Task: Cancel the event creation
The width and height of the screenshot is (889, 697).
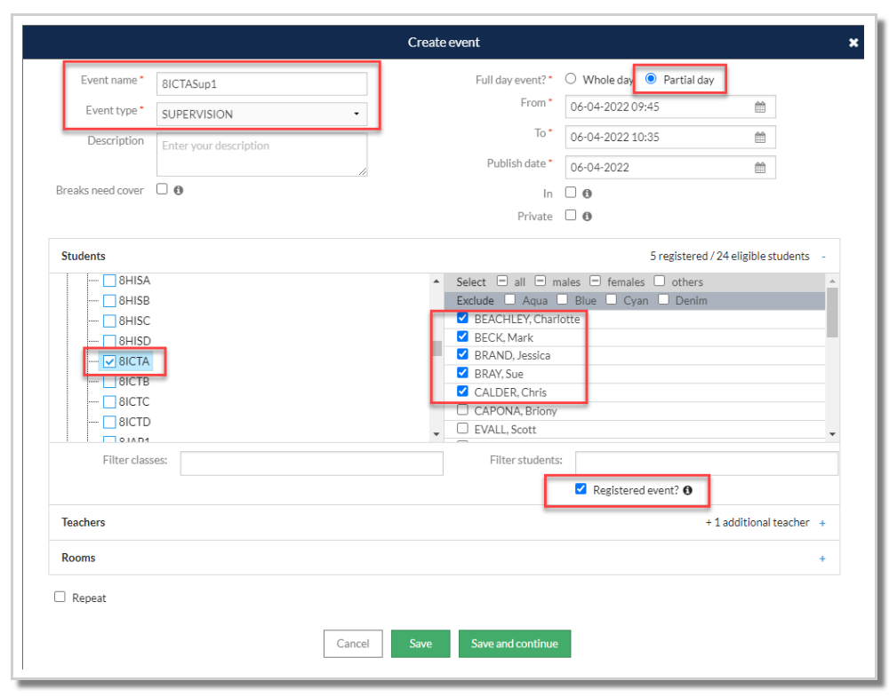Action: pos(353,645)
